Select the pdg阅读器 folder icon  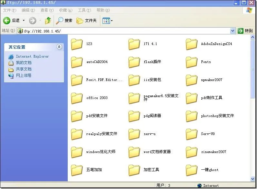[x=134, y=116]
